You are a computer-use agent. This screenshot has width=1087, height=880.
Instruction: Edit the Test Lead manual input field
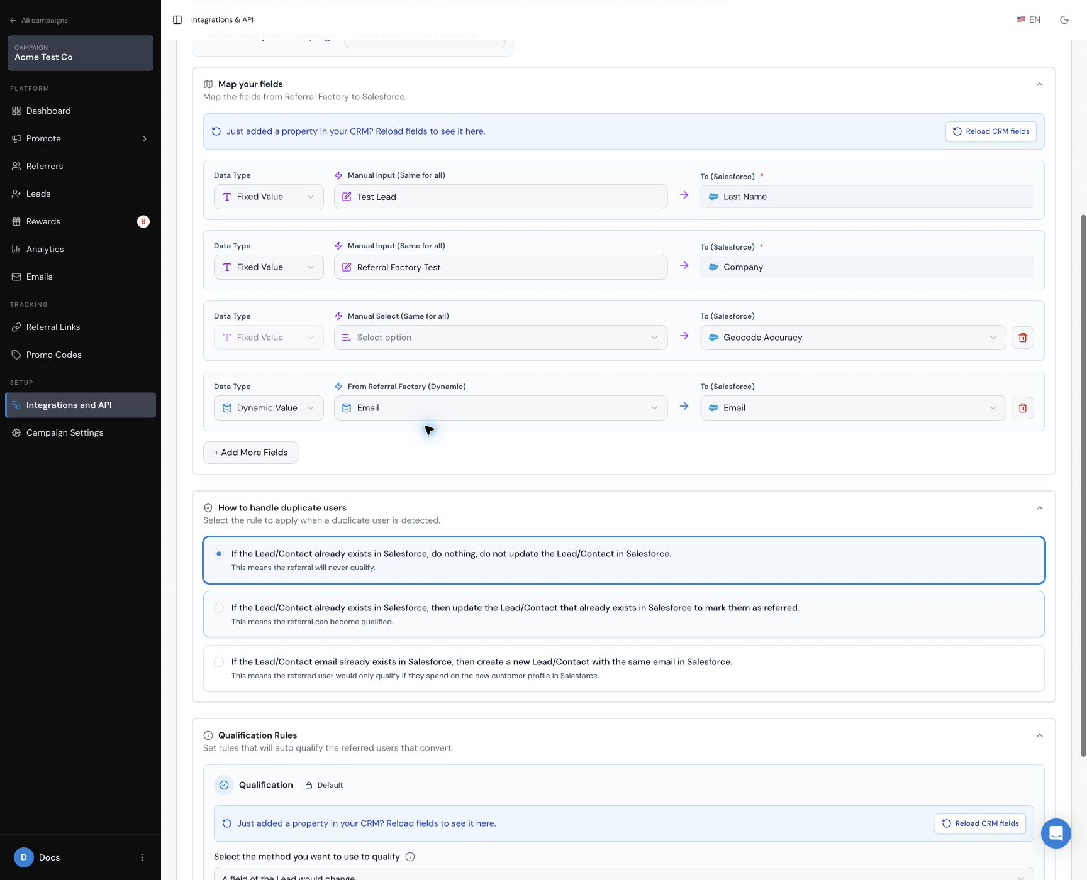pos(501,197)
